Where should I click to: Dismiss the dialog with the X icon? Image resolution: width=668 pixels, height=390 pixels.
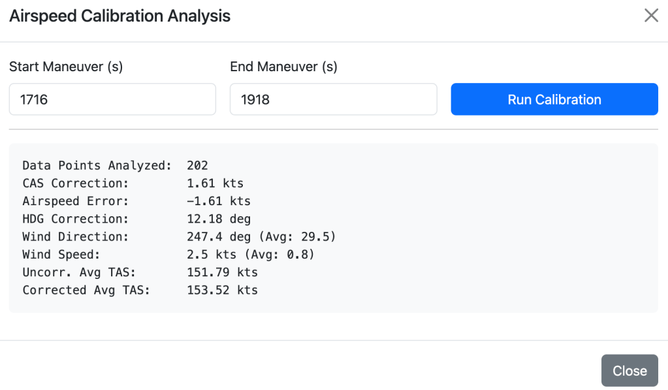point(651,16)
